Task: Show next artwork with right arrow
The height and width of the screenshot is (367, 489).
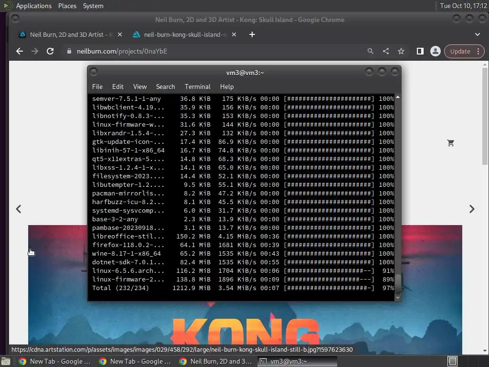Action: (x=472, y=209)
